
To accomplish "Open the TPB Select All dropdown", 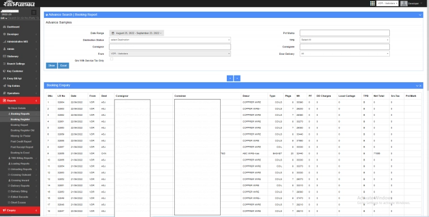I will [x=345, y=40].
